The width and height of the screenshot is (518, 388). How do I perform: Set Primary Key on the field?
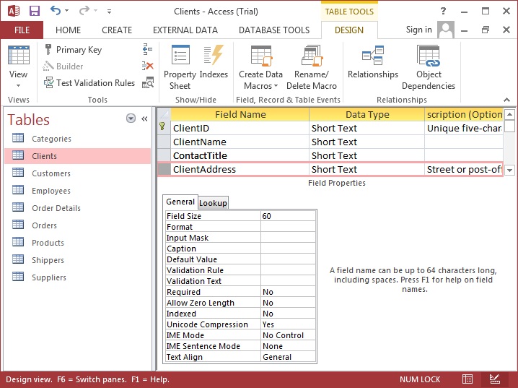pos(74,50)
